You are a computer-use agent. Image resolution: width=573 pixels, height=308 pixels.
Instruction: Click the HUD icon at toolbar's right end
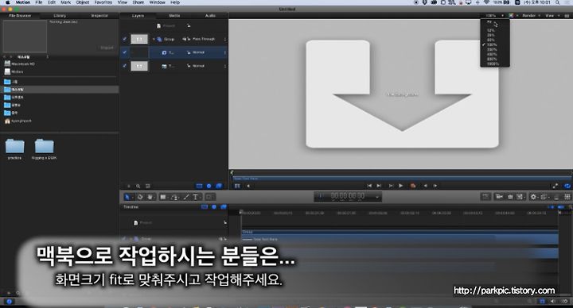567,197
